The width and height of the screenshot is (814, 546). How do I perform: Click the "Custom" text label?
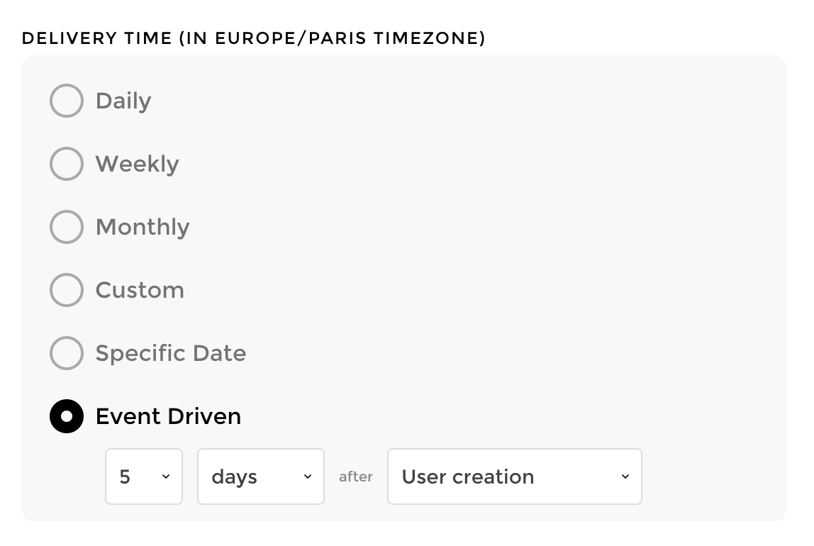tap(140, 290)
